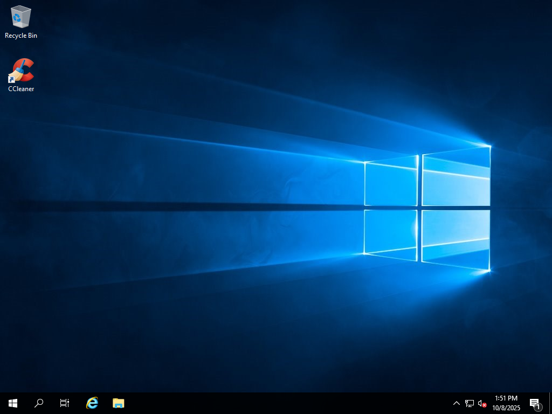The height and width of the screenshot is (414, 552).
Task: Open the muted volume tray icon
Action: coord(482,403)
